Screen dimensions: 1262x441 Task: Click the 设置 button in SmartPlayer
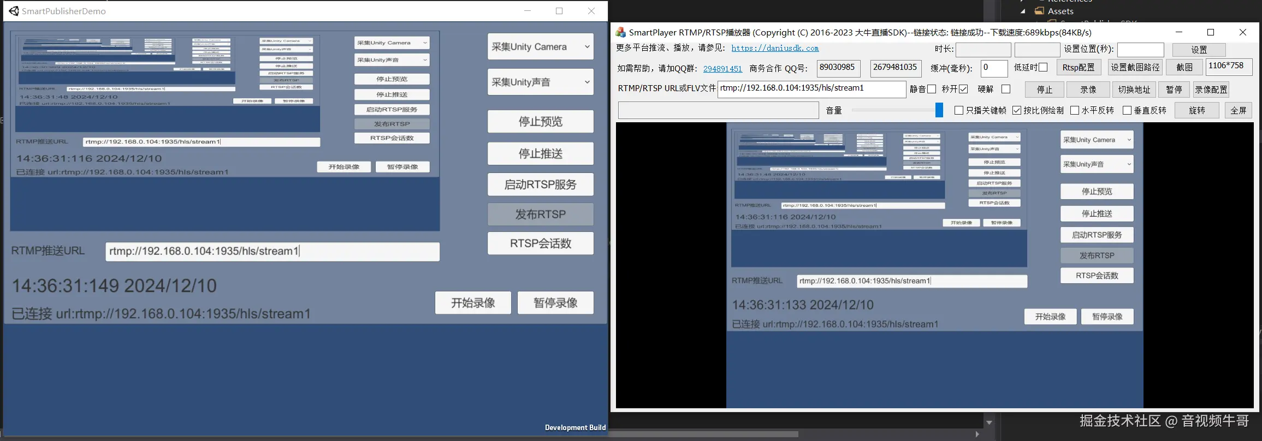[1199, 50]
